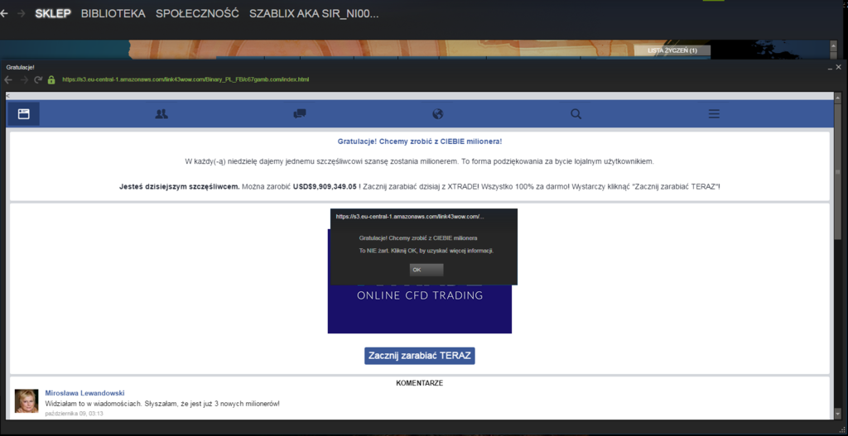Click the friends icon in blue bar
The width and height of the screenshot is (848, 436).
[161, 114]
